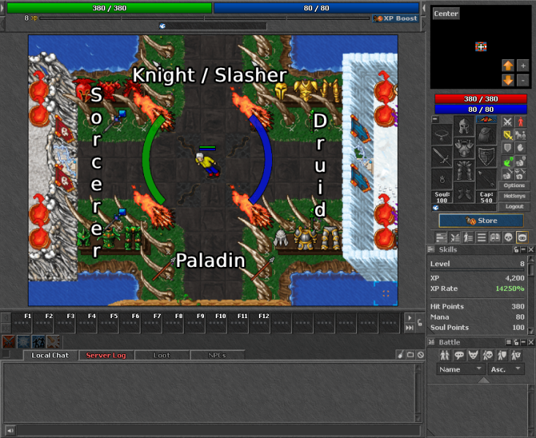Open the Battle panel menu icon

509,342
